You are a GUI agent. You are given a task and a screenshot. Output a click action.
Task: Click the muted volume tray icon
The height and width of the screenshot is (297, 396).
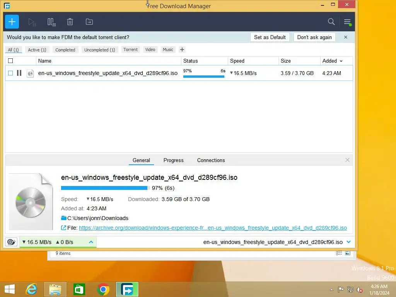point(360,290)
